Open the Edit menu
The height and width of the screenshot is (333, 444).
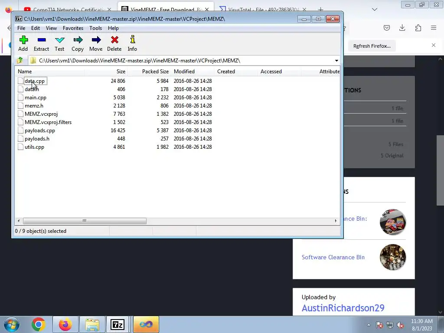pyautogui.click(x=36, y=28)
